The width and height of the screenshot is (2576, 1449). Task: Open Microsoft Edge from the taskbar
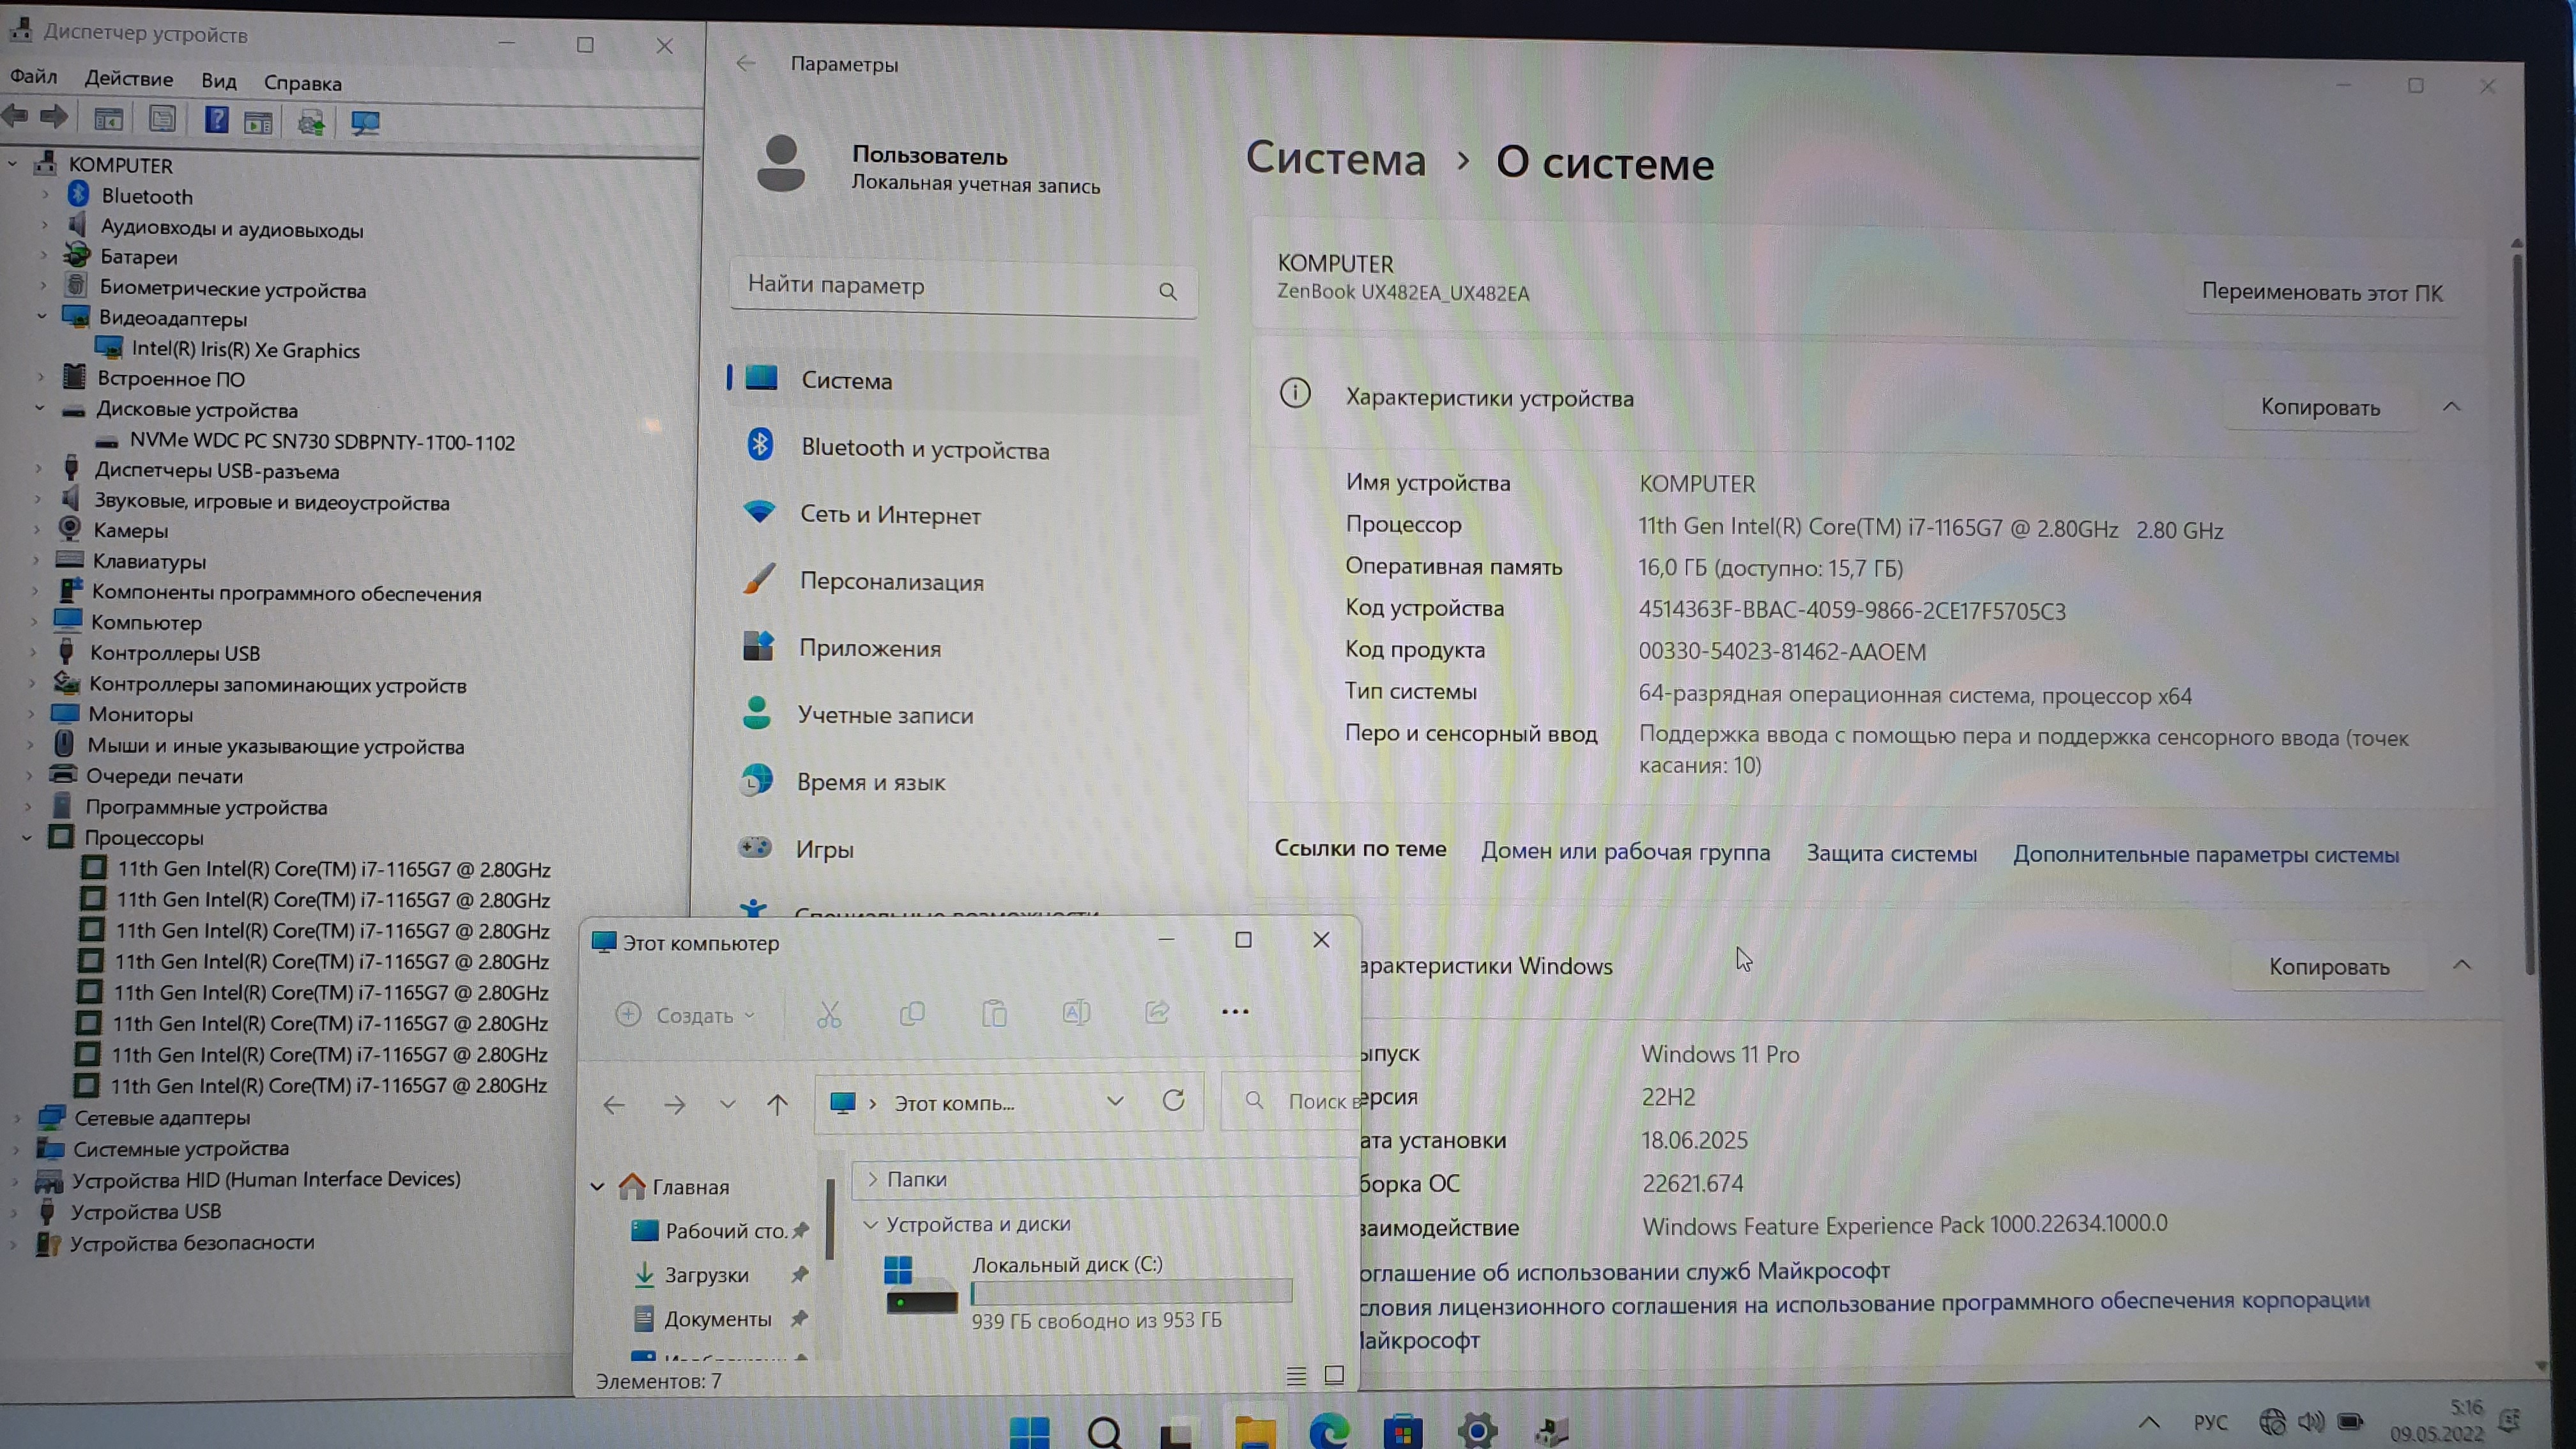click(1329, 1432)
